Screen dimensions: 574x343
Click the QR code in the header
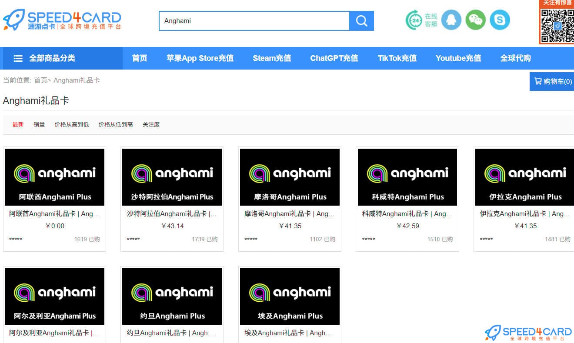557,25
